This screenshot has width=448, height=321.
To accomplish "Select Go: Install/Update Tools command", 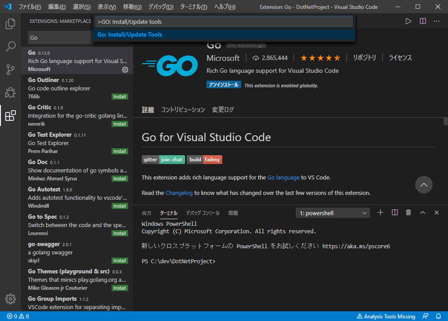I will [224, 35].
